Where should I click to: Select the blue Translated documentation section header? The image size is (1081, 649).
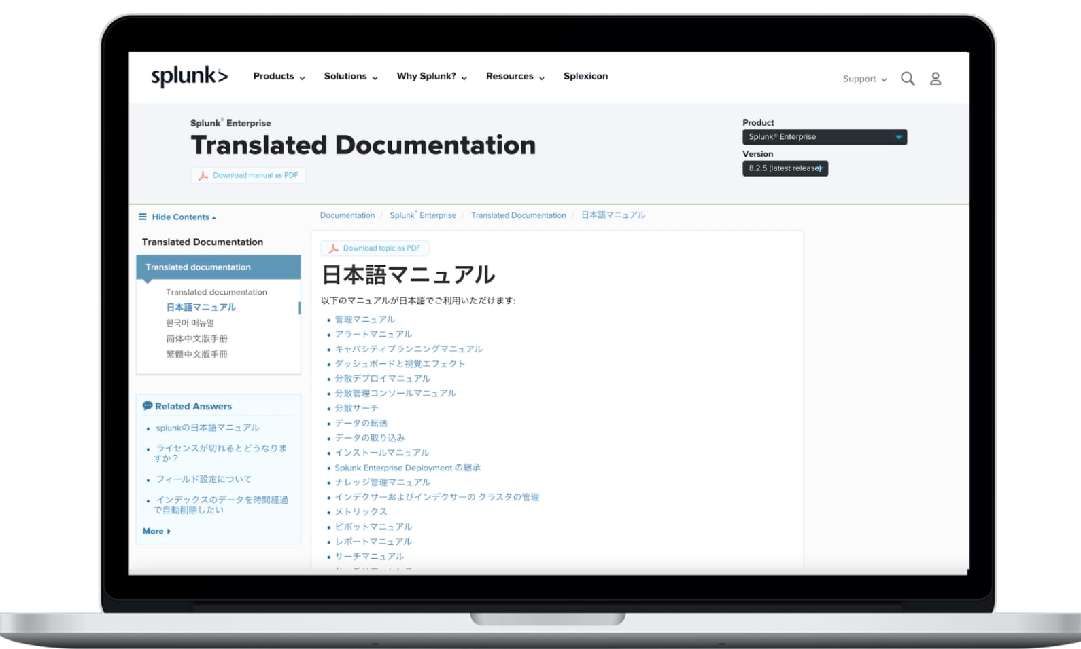point(218,267)
